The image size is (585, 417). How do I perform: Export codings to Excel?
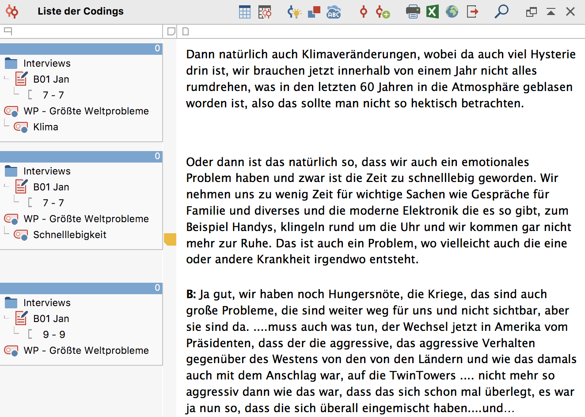point(432,12)
